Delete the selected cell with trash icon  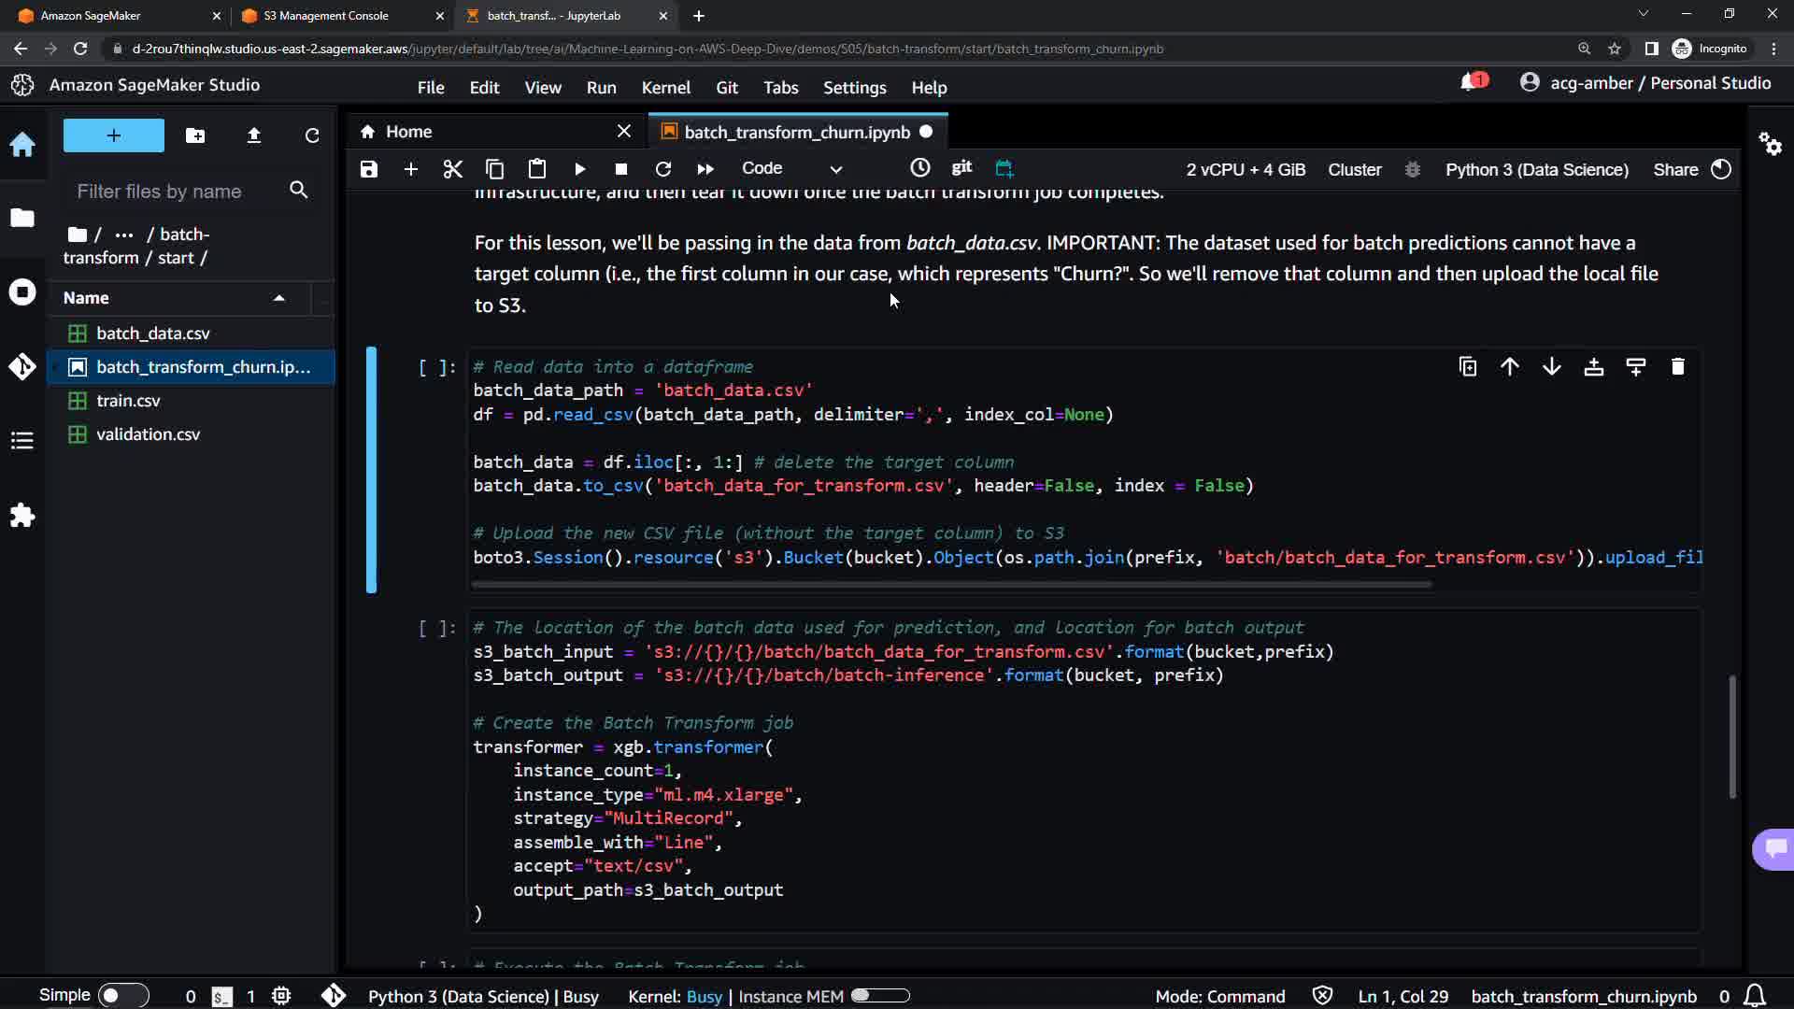point(1677,367)
